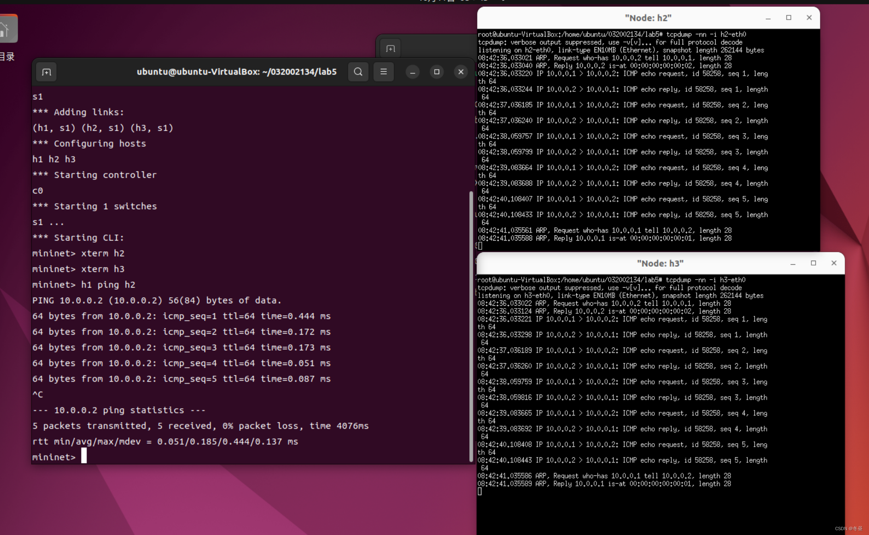Click the "mininet> xterm h3" line

(x=78, y=269)
